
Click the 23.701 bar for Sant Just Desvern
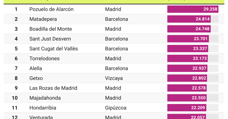tap(188, 39)
